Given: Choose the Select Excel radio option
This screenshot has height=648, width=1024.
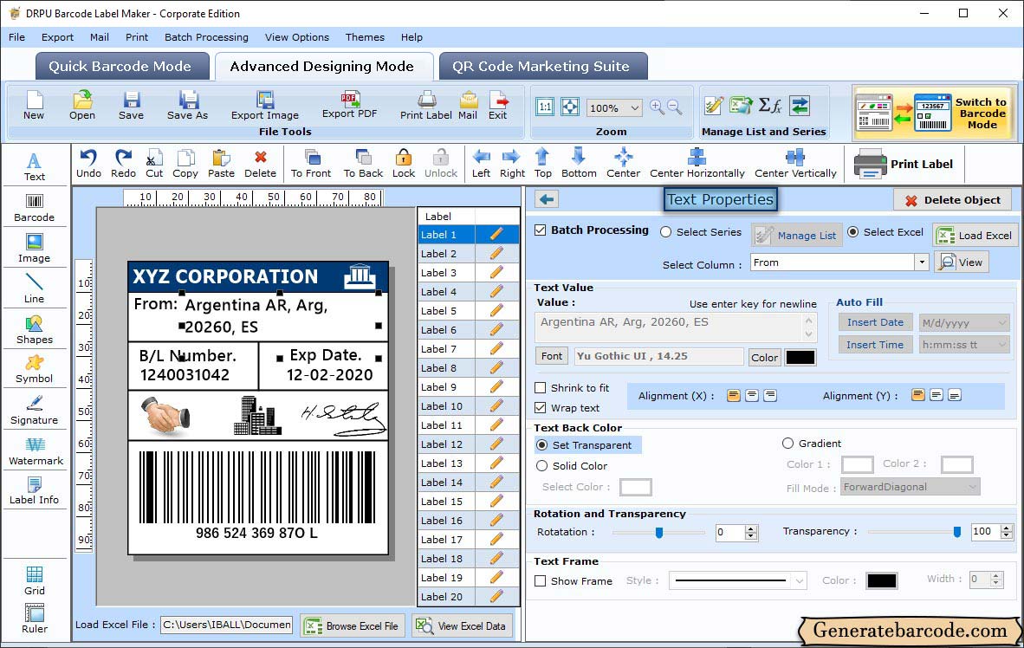Looking at the screenshot, I should coord(852,232).
